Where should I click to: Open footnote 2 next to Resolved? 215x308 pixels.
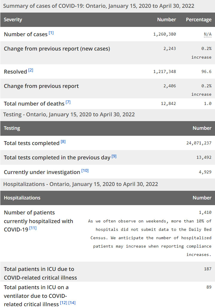31,70
